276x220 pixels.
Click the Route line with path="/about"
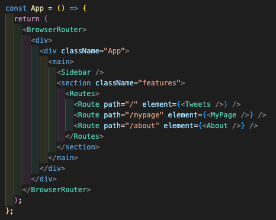pos(166,126)
